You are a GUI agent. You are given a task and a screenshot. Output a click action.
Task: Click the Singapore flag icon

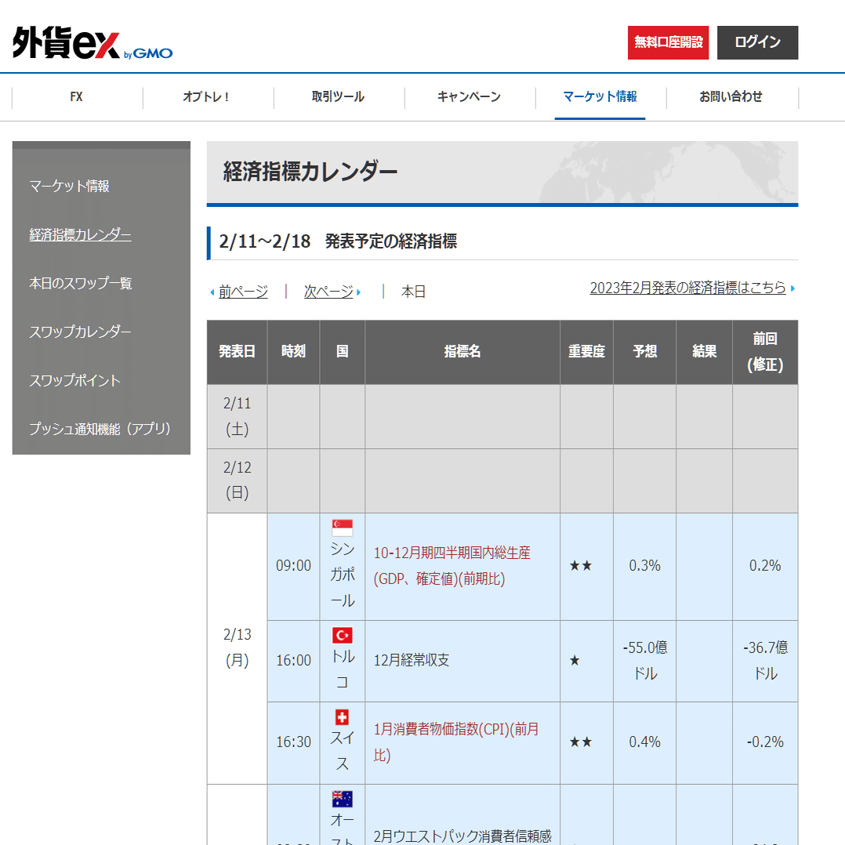342,526
